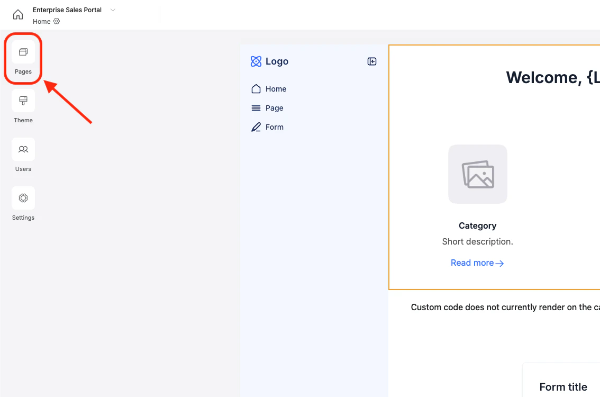
Task: Click the Page lines icon in portal nav
Action: [256, 108]
